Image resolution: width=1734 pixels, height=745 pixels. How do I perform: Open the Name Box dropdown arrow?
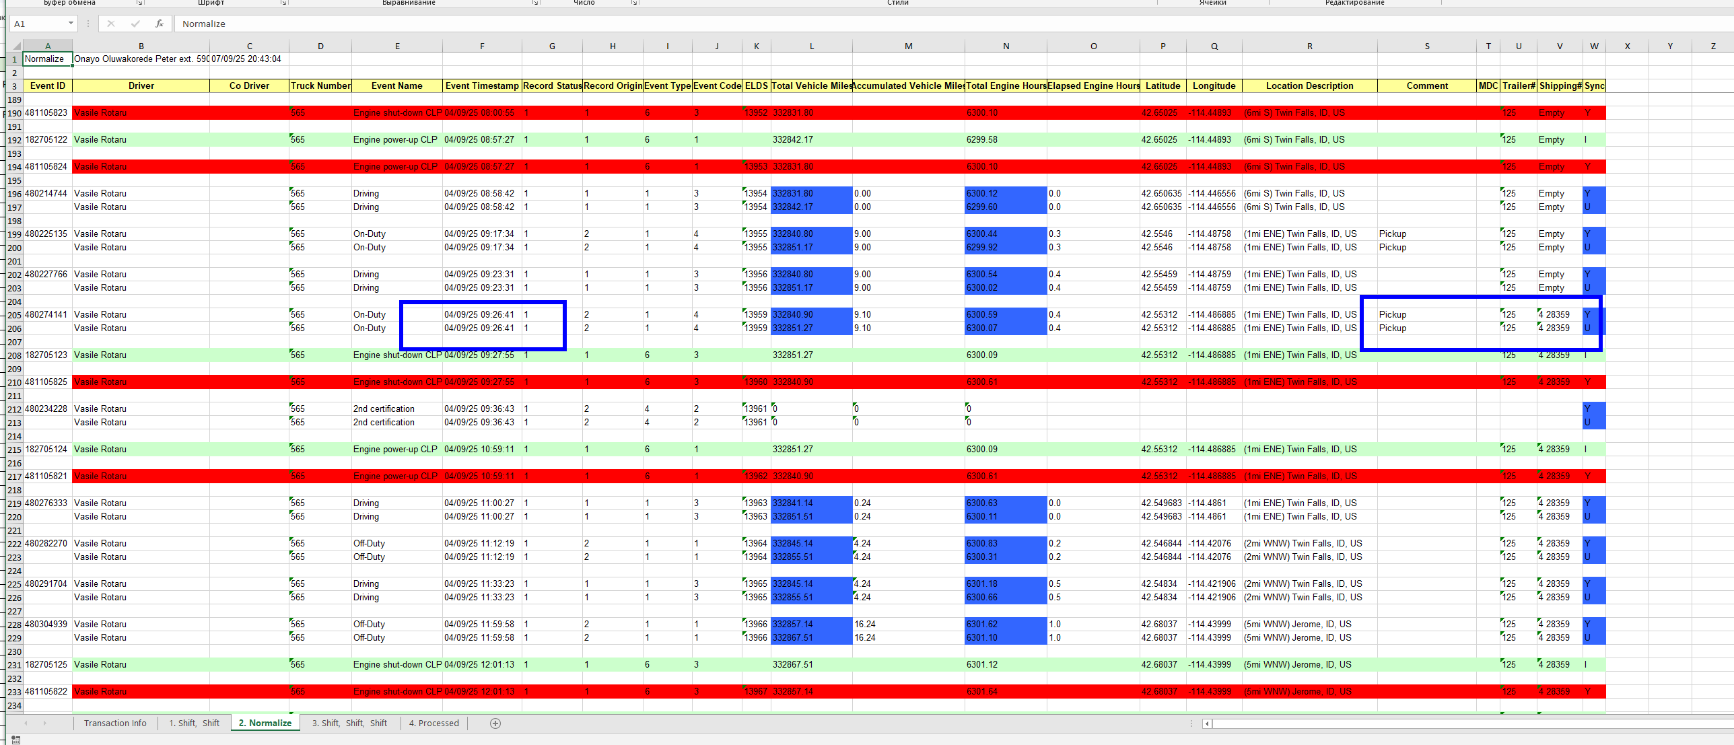click(x=71, y=24)
